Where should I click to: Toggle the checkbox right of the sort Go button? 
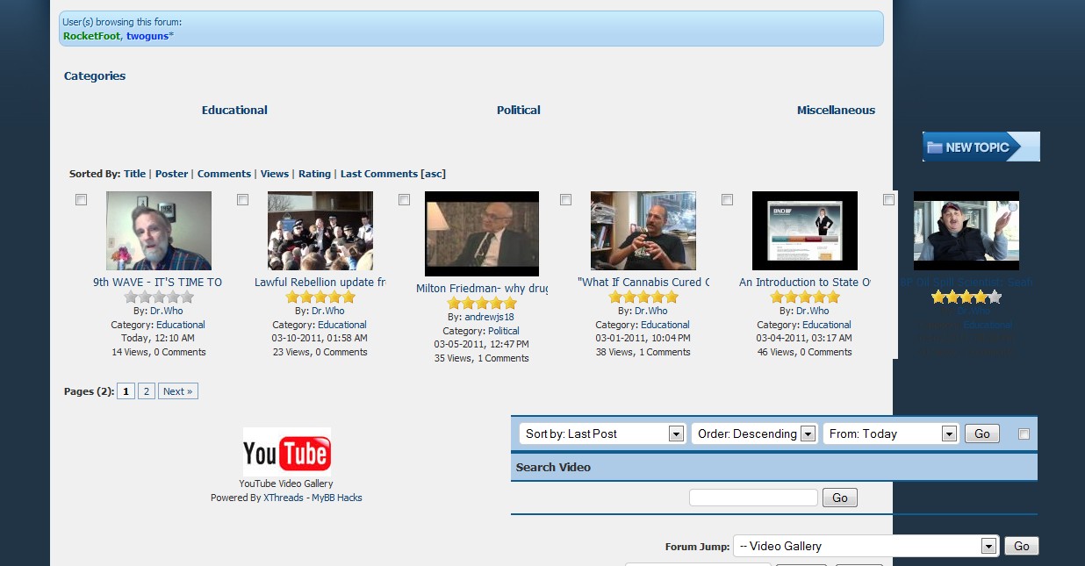tap(1024, 433)
